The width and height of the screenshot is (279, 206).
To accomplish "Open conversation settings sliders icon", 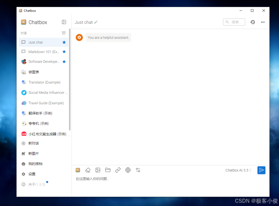I will point(138,170).
